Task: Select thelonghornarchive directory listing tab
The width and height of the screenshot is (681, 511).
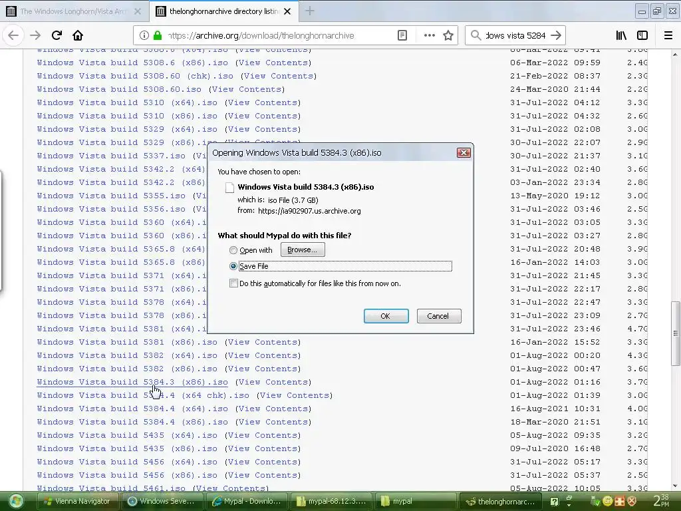Action: pos(223,11)
